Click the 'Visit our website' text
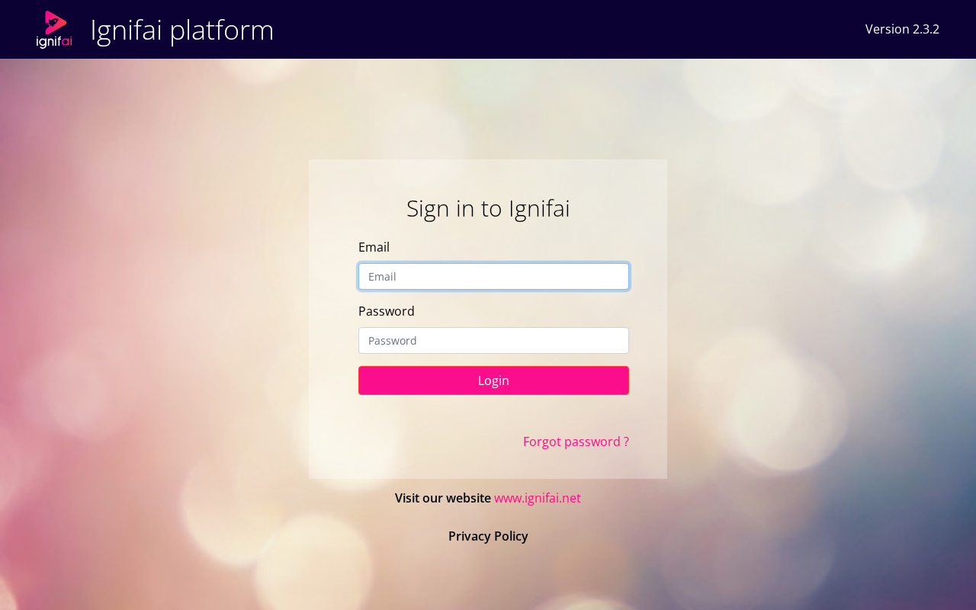Screen dimensions: 976x610 [x=443, y=498]
